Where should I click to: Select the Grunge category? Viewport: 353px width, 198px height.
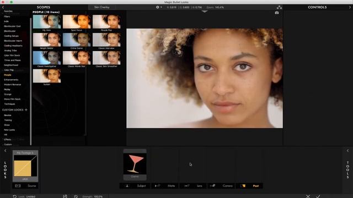(8, 94)
